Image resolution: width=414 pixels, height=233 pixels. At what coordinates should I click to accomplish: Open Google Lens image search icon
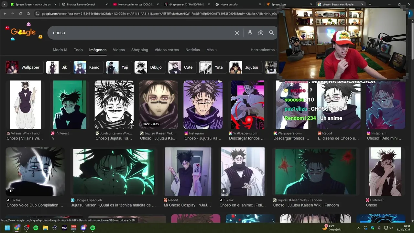tap(261, 33)
